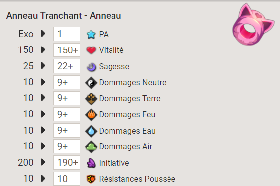Screen dimensions: 280x186
Task: Click the arrow next to Exo
Action: 43,34
